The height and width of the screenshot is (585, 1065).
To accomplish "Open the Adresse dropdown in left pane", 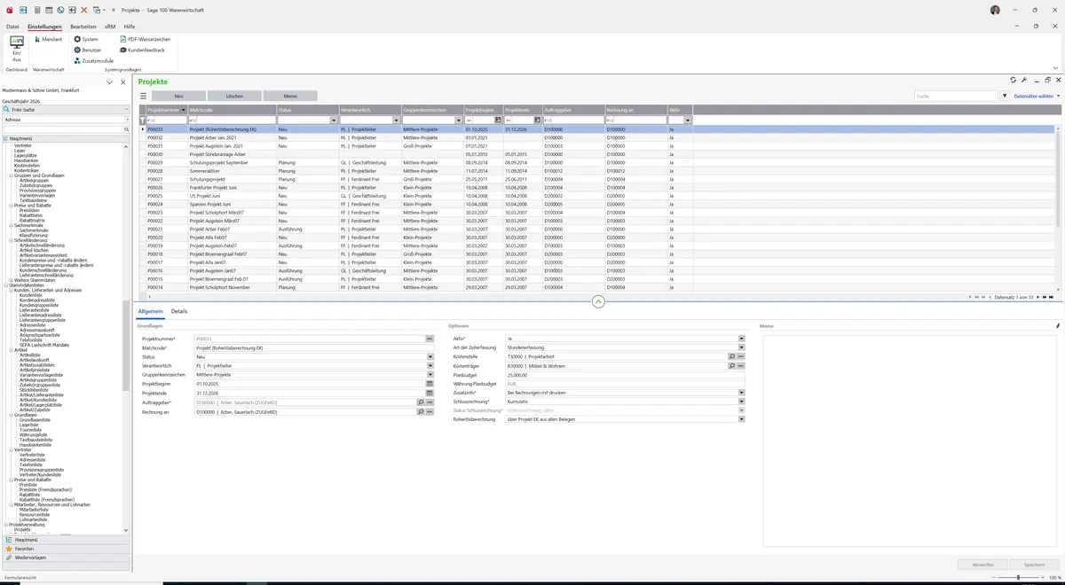I will pyautogui.click(x=127, y=120).
